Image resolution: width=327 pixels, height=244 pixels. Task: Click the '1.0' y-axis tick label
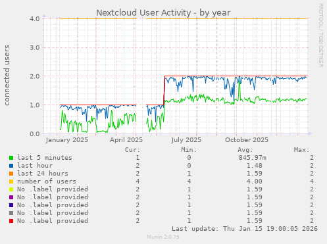35,105
